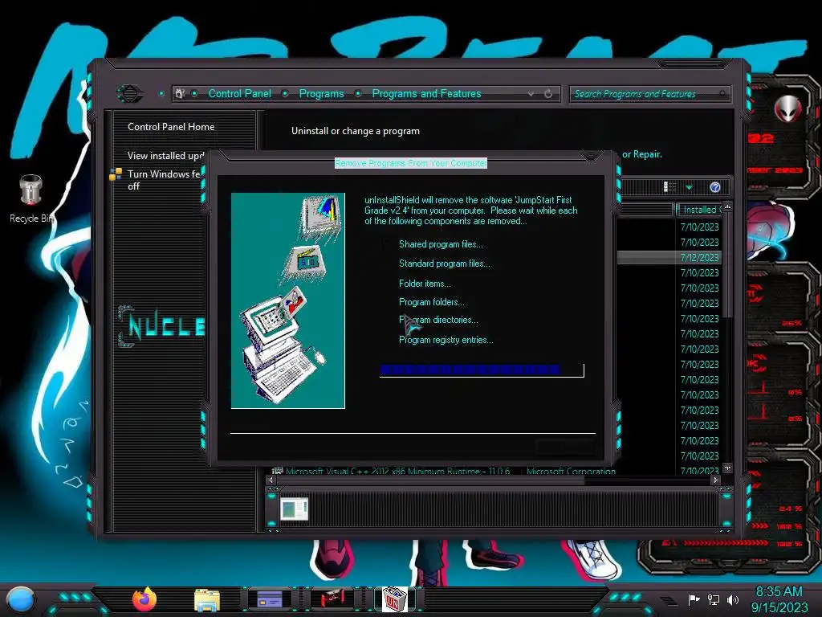Open the view options dropdown arrow
Image resolution: width=822 pixels, height=617 pixels.
pos(690,187)
